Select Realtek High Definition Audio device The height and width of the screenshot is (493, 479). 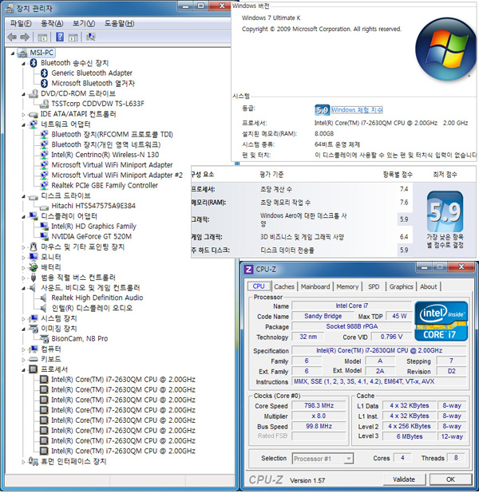tap(97, 298)
